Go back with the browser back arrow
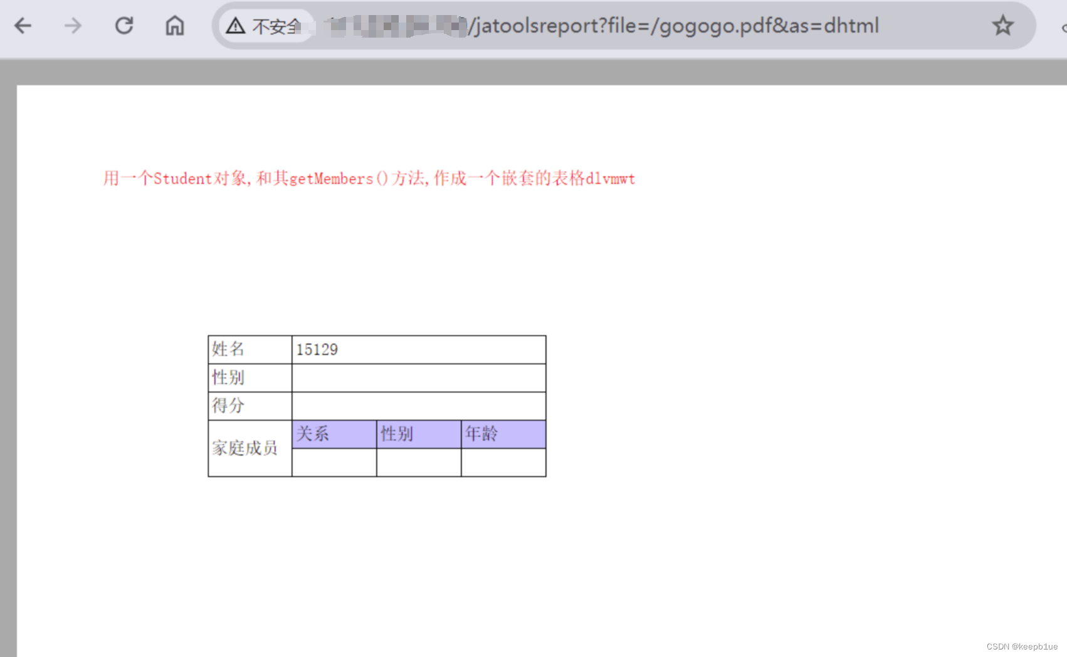Image resolution: width=1067 pixels, height=657 pixels. coord(23,26)
